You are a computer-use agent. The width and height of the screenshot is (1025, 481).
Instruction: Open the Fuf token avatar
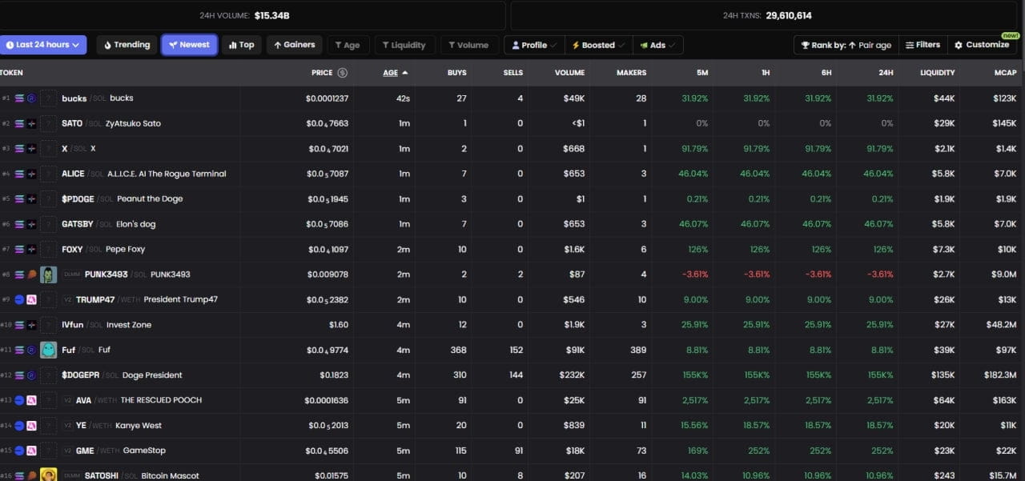click(x=48, y=350)
